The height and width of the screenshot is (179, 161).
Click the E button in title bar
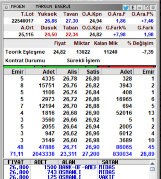[x=133, y=8]
